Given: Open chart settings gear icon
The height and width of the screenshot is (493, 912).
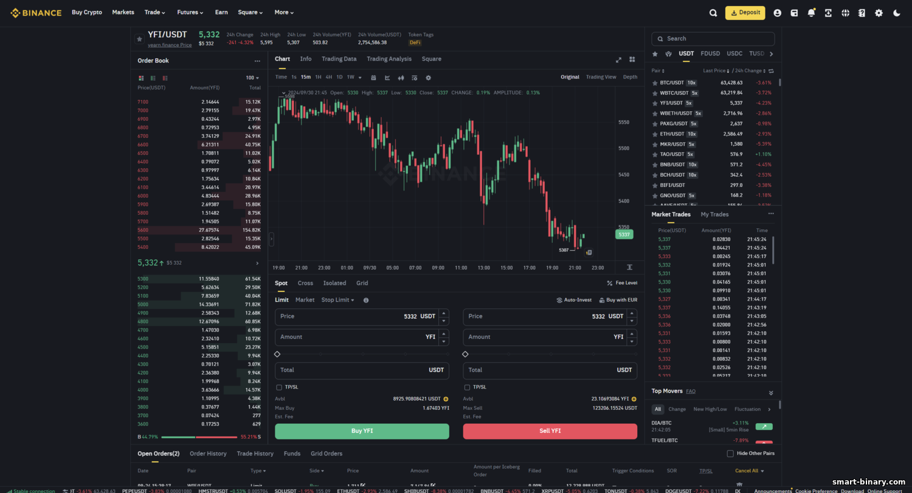Looking at the screenshot, I should pyautogui.click(x=428, y=78).
